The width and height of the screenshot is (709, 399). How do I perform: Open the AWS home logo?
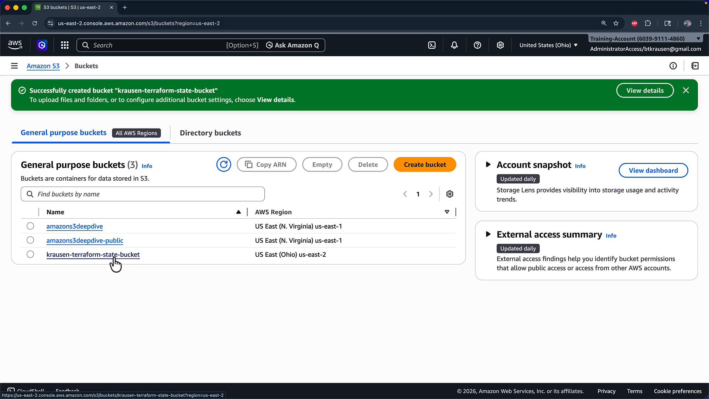[15, 45]
